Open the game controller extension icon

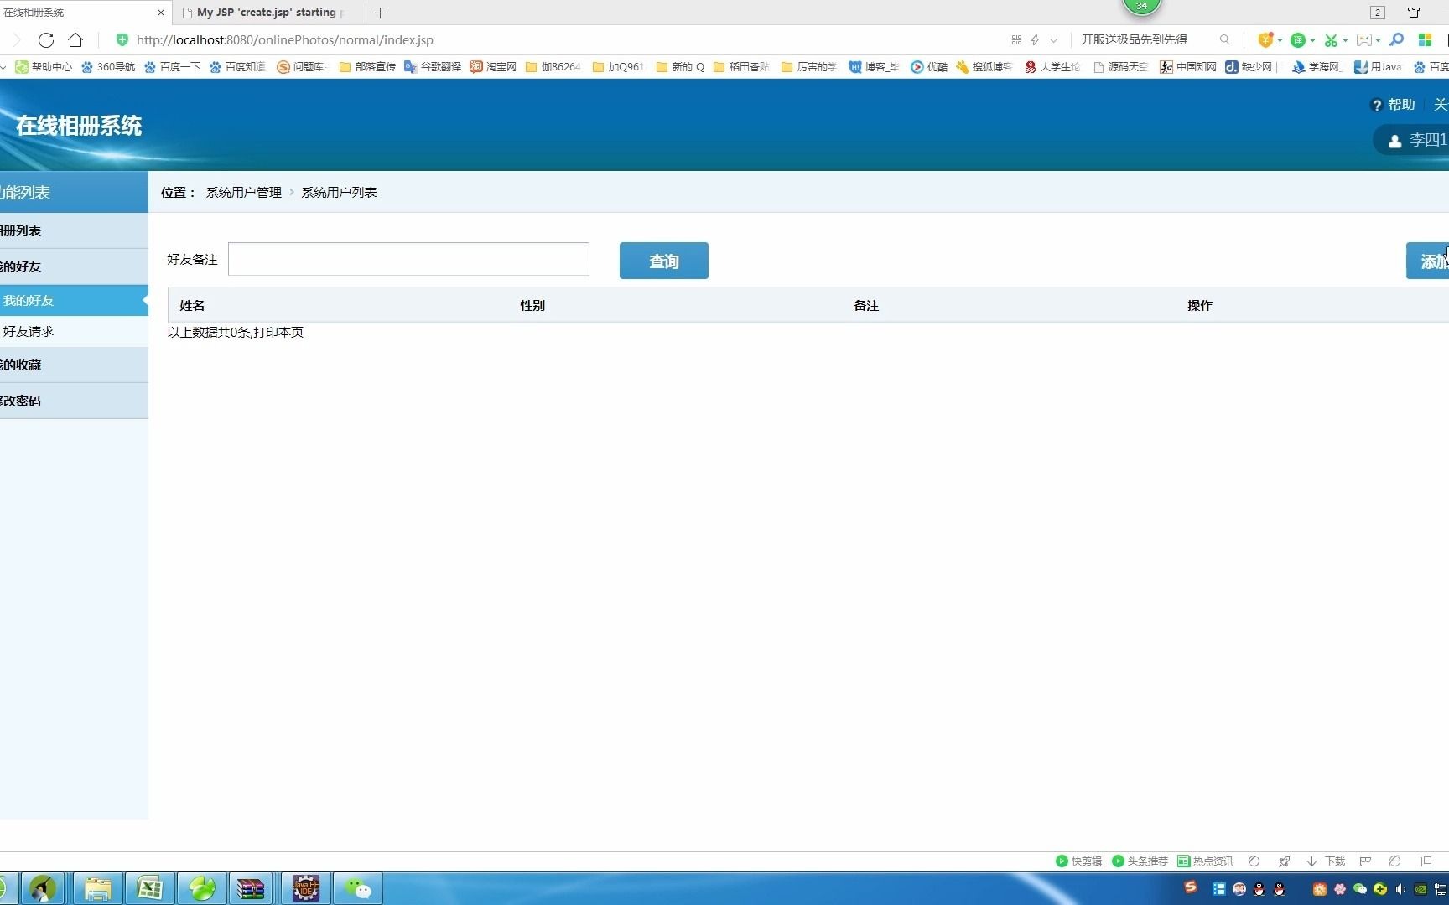1364,39
